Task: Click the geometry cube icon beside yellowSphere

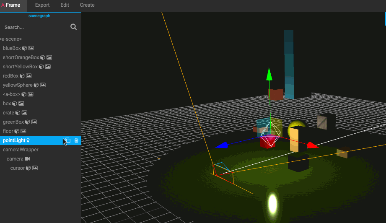Action: click(x=36, y=85)
